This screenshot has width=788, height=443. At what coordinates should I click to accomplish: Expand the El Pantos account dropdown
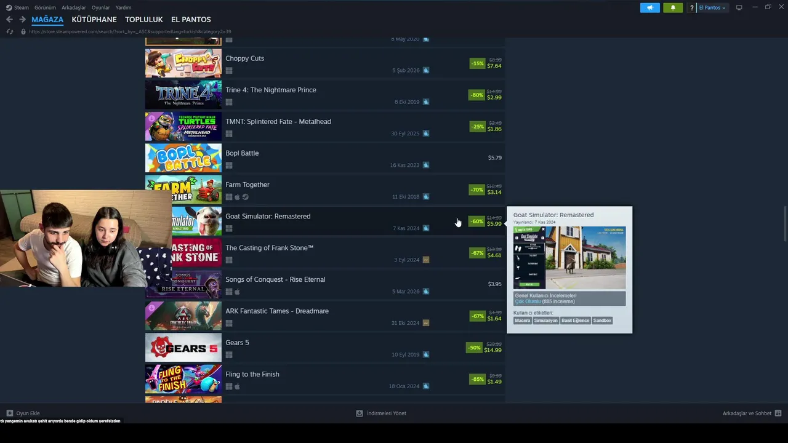point(712,8)
